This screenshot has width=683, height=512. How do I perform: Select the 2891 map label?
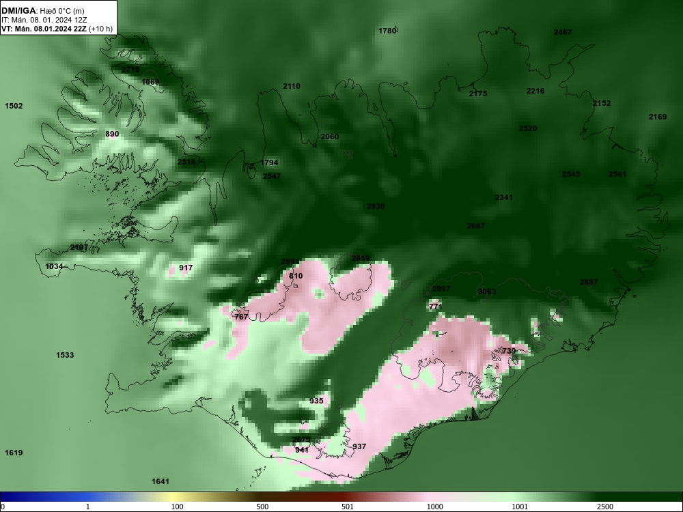[290, 262]
